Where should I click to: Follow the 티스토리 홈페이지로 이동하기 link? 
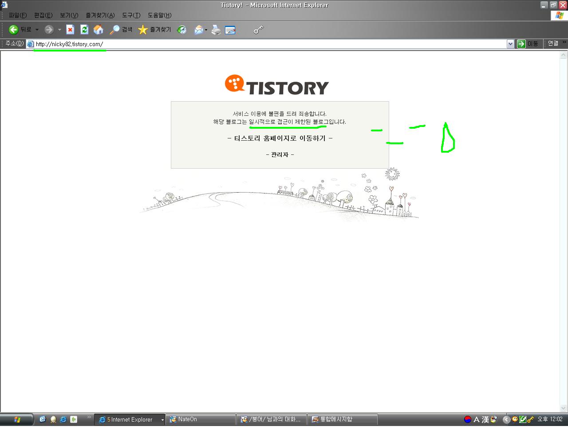click(280, 138)
